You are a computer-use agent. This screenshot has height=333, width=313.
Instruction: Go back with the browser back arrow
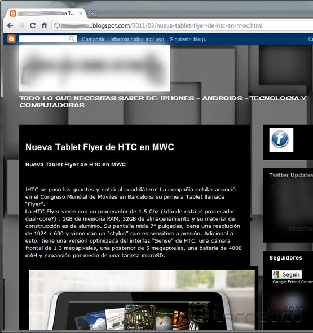point(10,26)
